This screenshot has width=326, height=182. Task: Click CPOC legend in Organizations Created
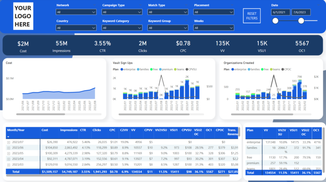coord(286,69)
